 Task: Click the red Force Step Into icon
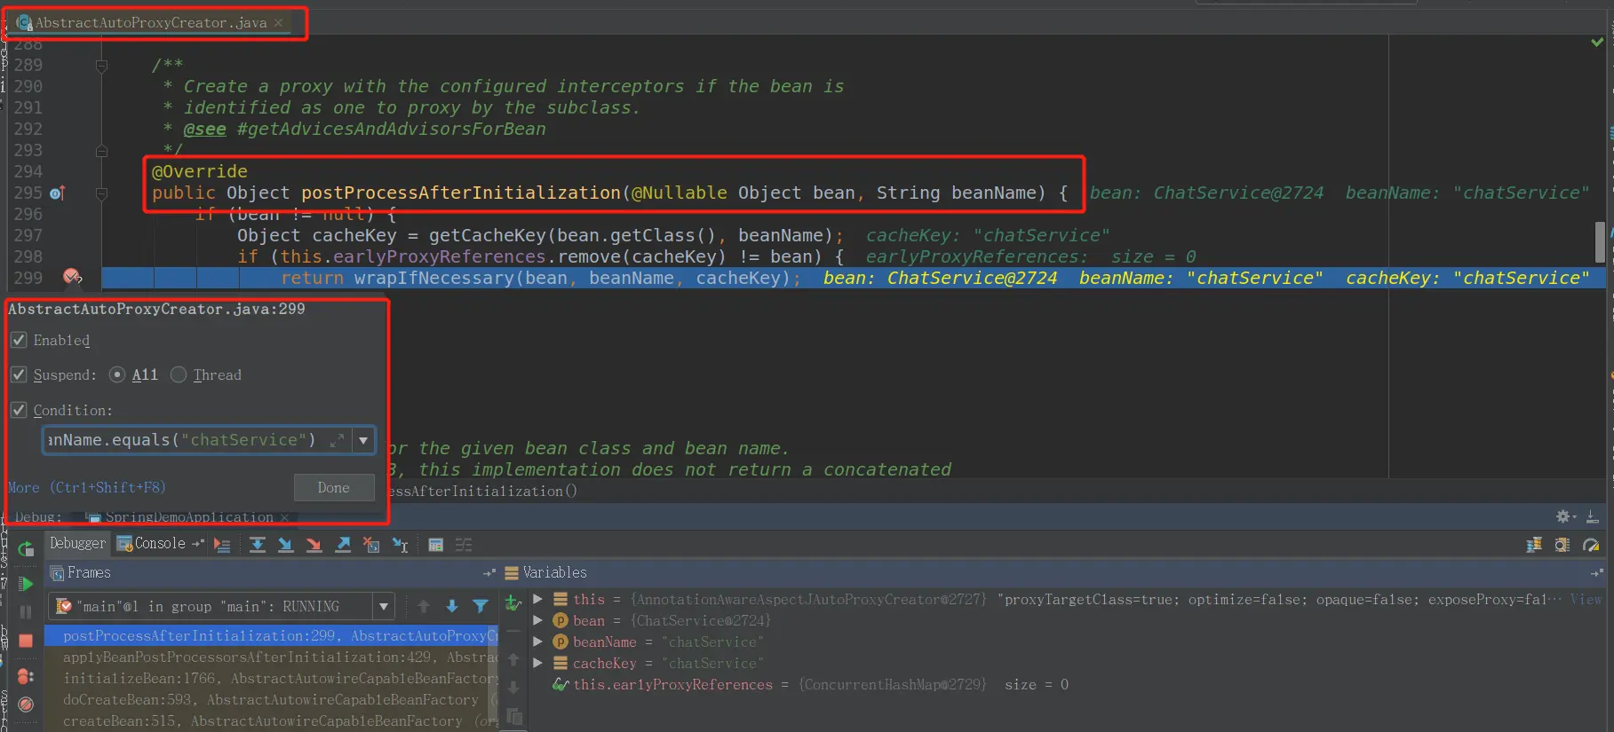pyautogui.click(x=314, y=545)
